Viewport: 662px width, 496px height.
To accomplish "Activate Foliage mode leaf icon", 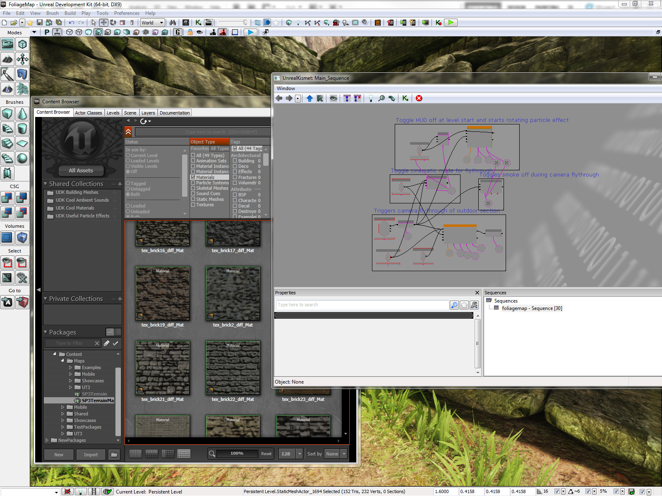I will click(22, 89).
